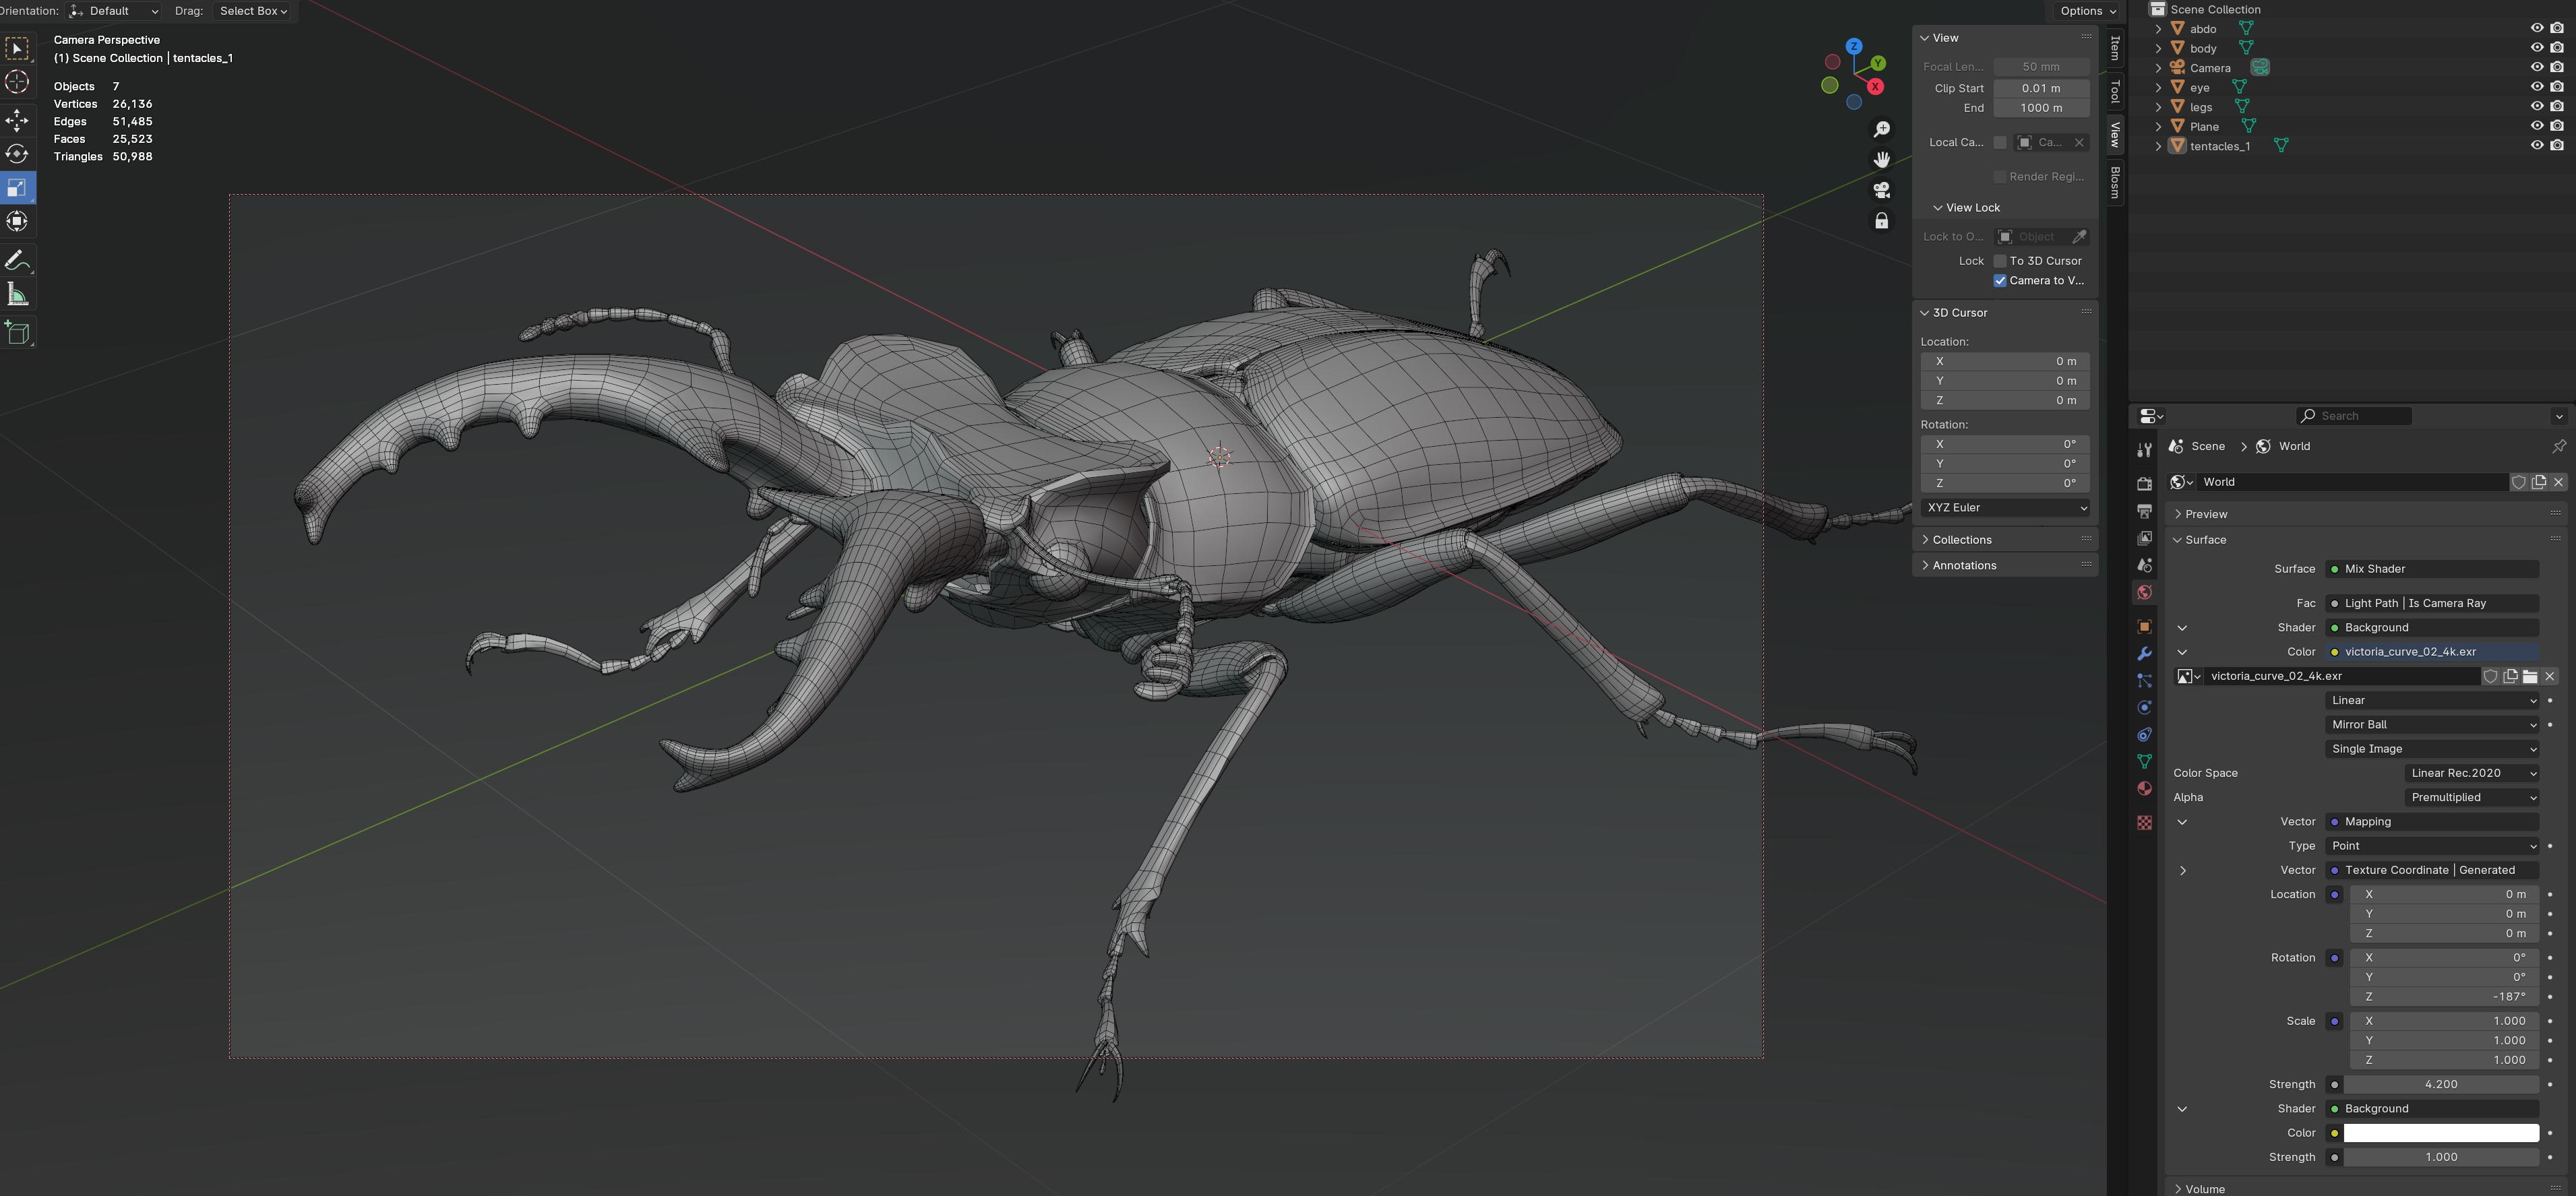Select the Rotate tool
The height and width of the screenshot is (1196, 2576).
[x=17, y=154]
